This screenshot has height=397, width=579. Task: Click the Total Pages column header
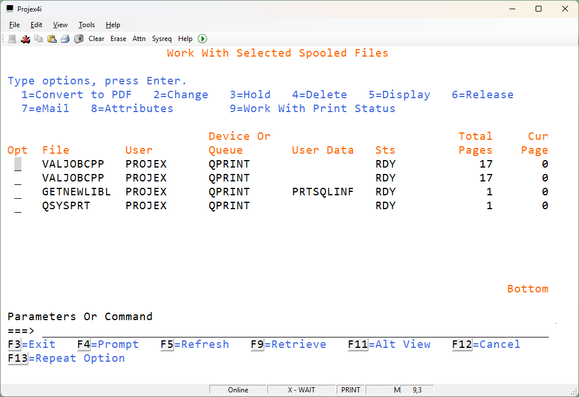[x=475, y=143]
